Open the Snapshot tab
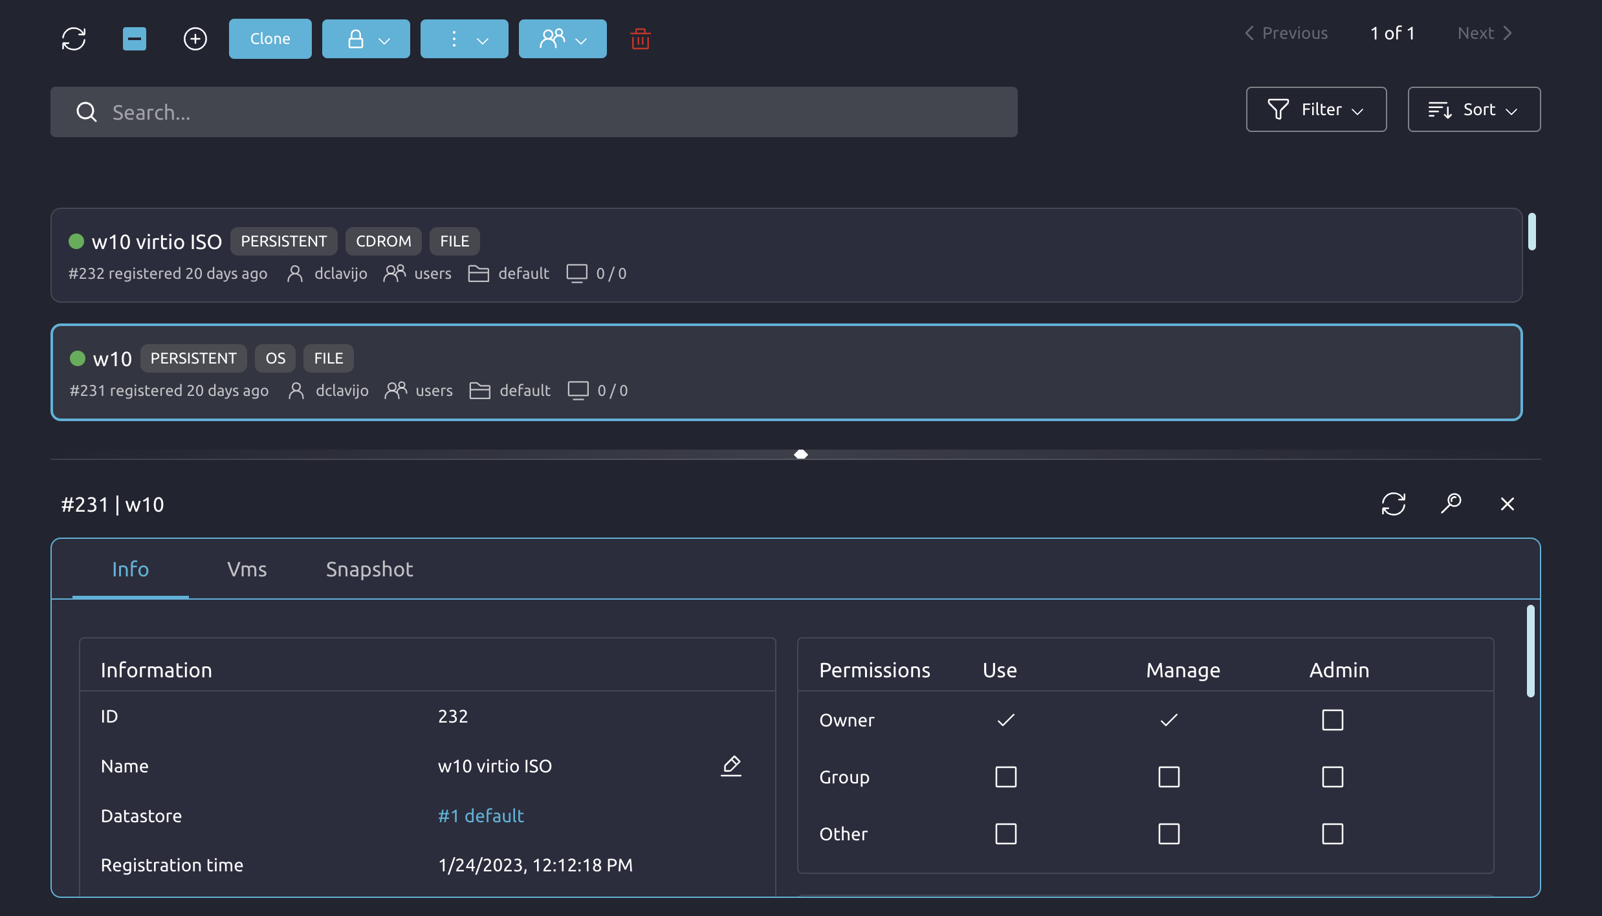 [369, 569]
